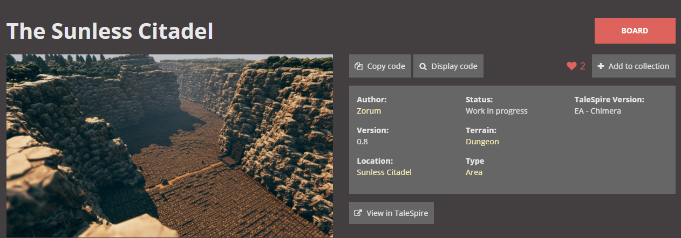Screen dimensions: 681x238
Task: Click the plus icon beside Add to collection
Action: (601, 66)
